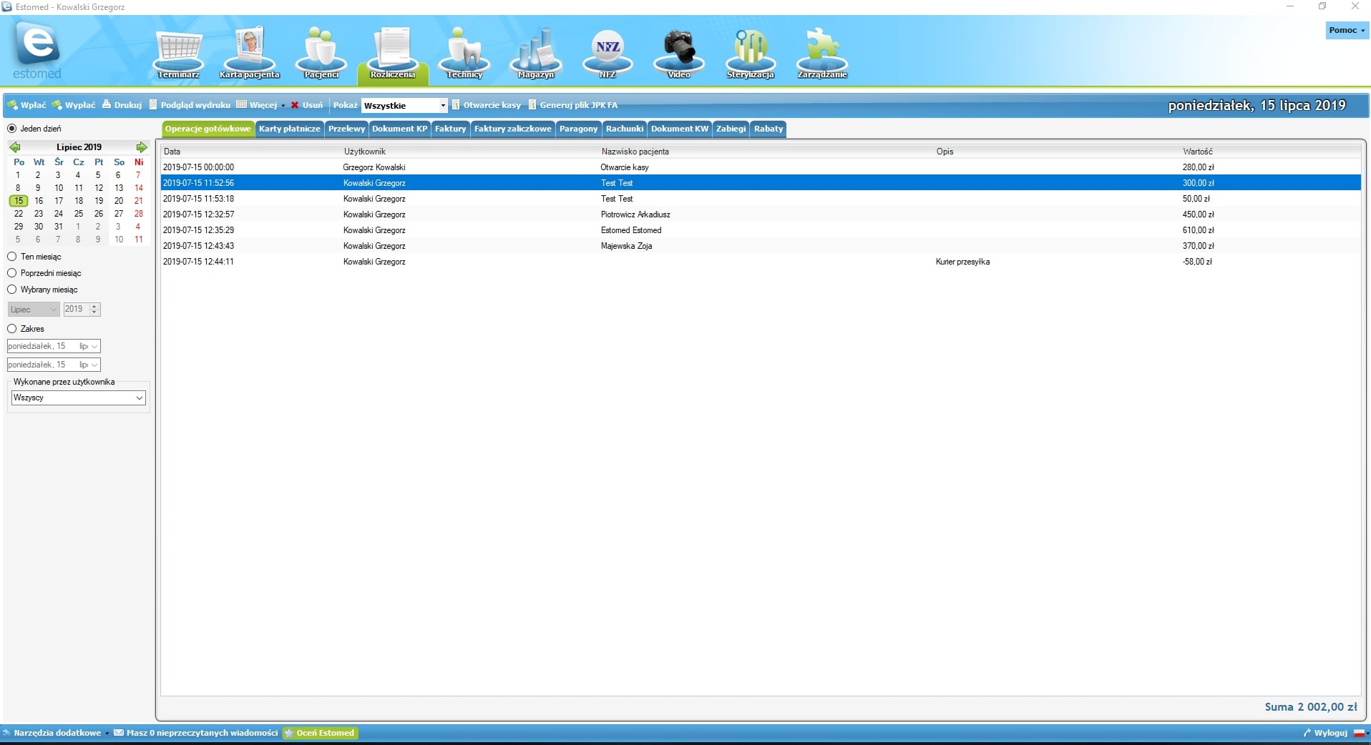Select the Ten miesiąc radio button

(x=12, y=257)
